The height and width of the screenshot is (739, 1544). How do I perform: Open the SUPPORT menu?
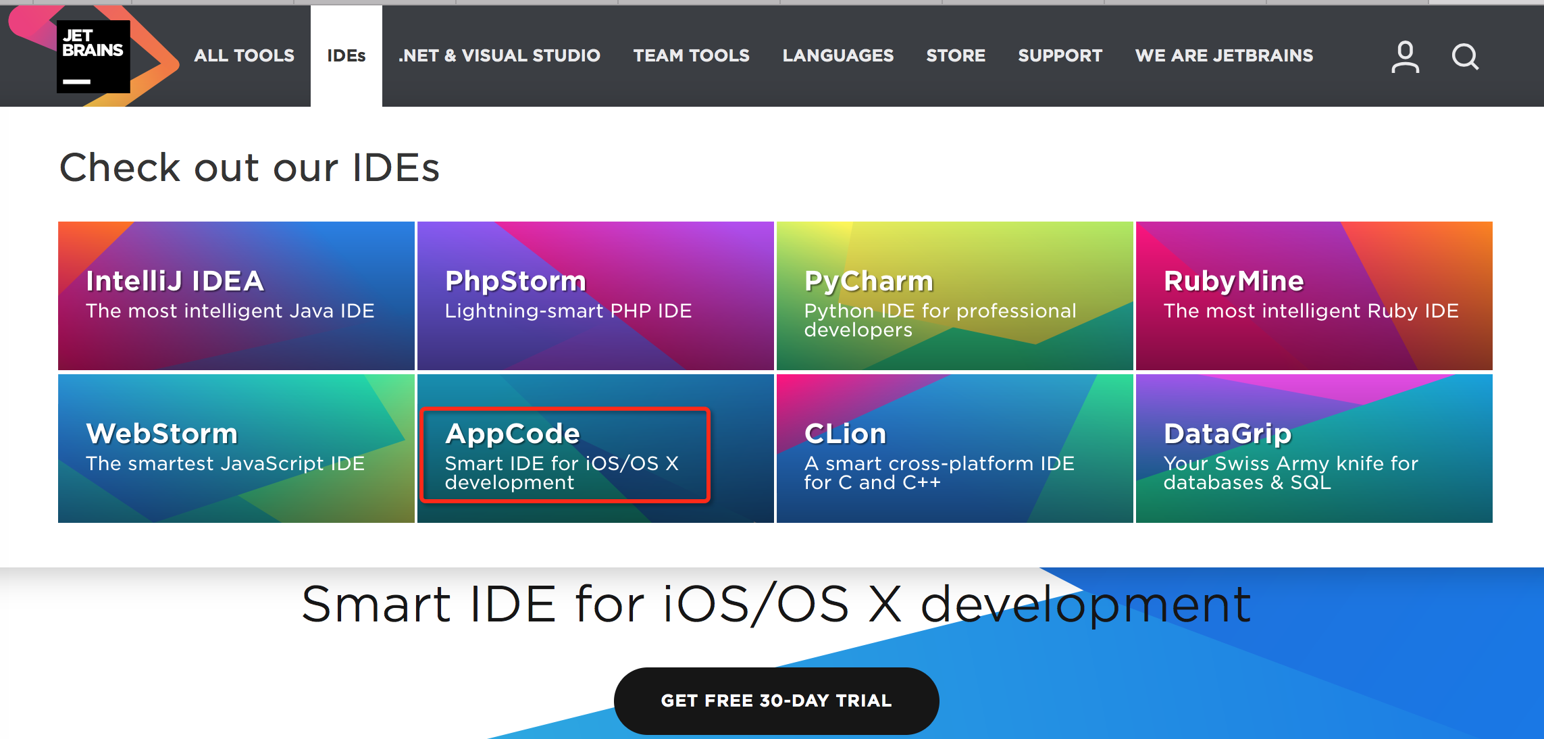point(1060,55)
